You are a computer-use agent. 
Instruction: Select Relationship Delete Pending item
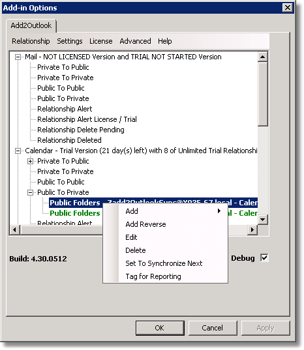tap(81, 130)
